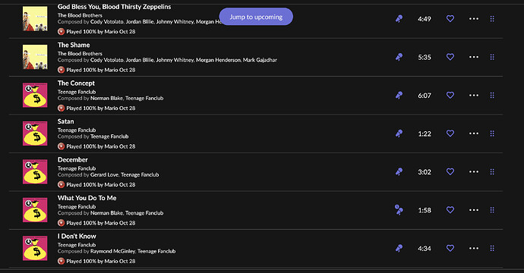524x273 pixels.
Task: Grab the reorder handle for The Concept
Action: tap(492, 96)
